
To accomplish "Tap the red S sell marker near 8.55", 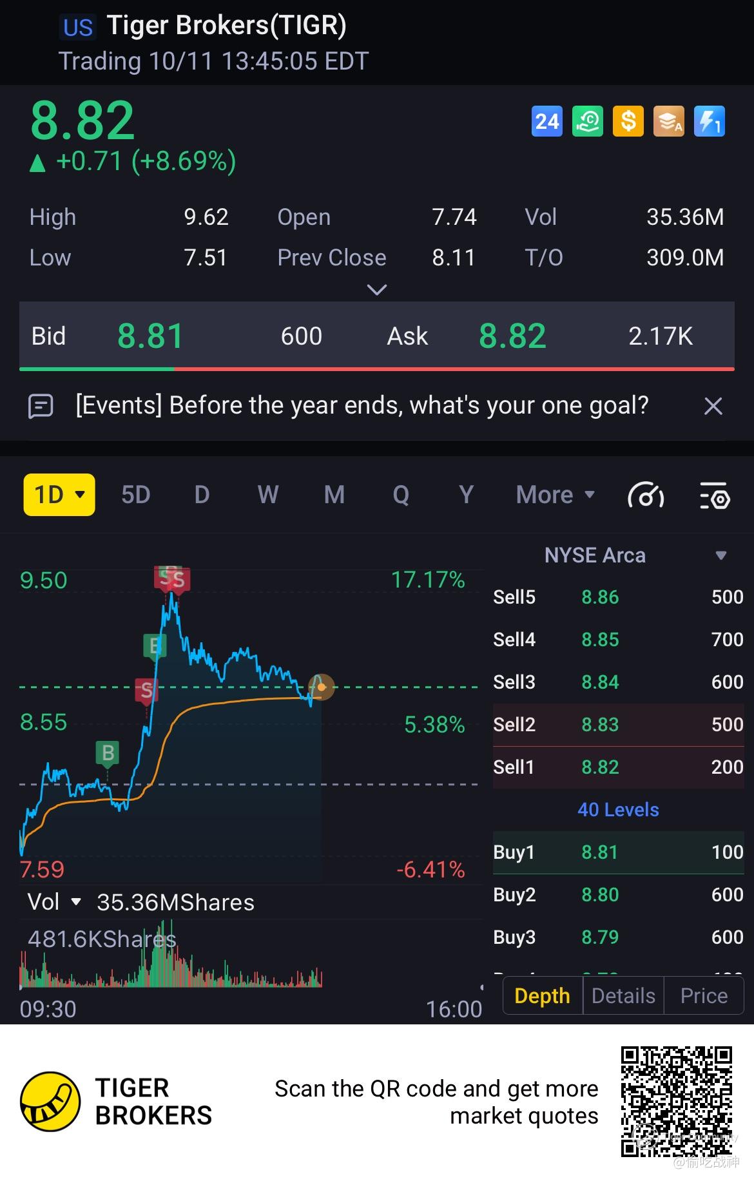I will tap(146, 691).
